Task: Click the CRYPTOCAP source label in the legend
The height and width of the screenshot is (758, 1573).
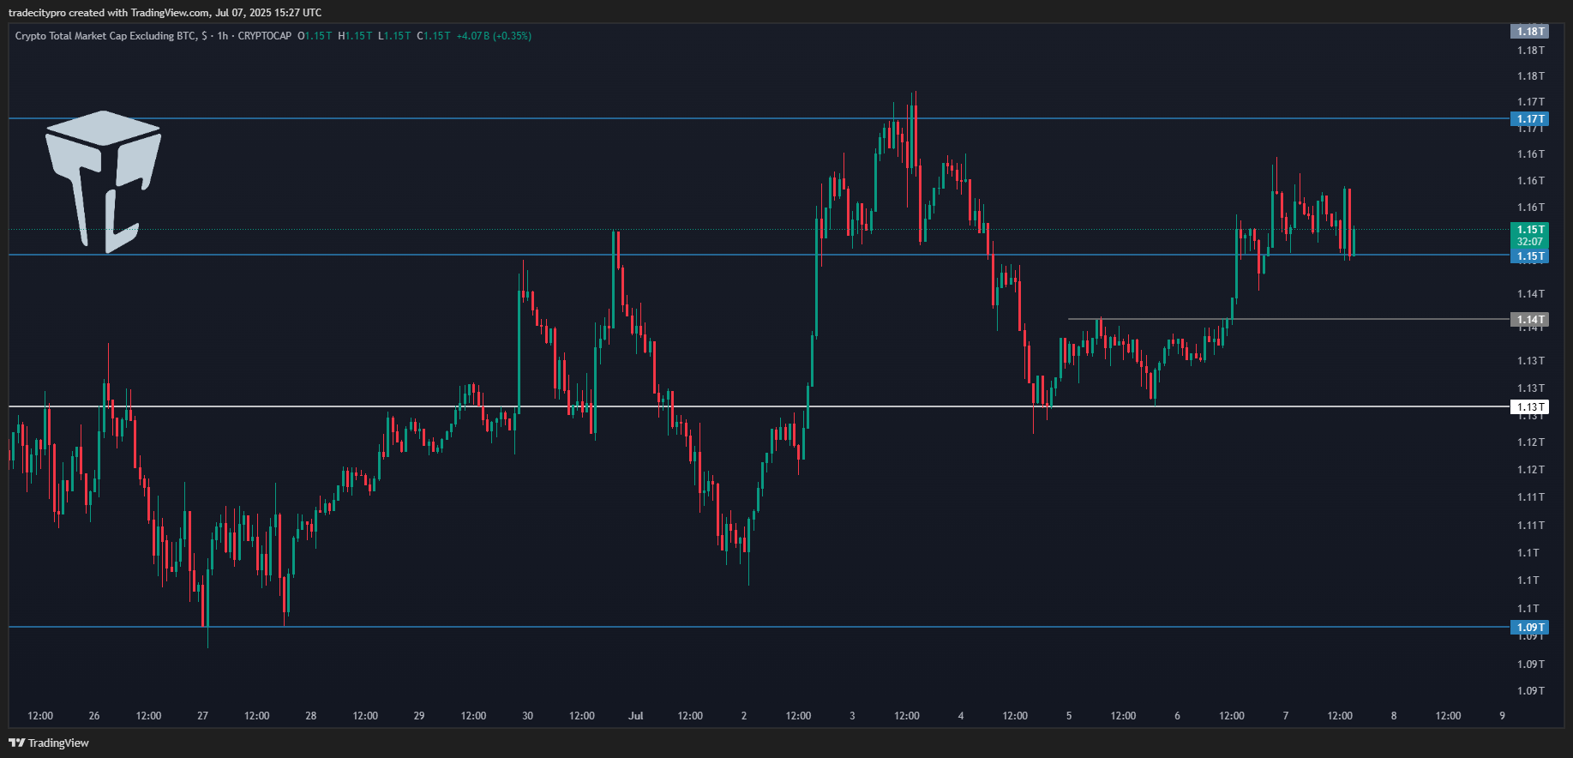Action: click(x=265, y=36)
